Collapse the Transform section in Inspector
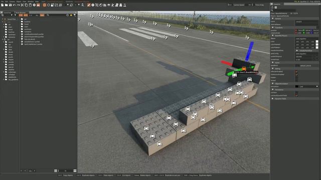The height and width of the screenshot is (180, 321). coord(273,27)
